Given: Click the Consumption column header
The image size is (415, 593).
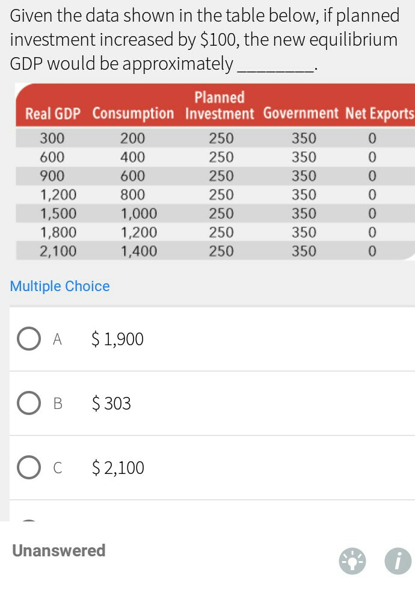Looking at the screenshot, I should point(133,113).
